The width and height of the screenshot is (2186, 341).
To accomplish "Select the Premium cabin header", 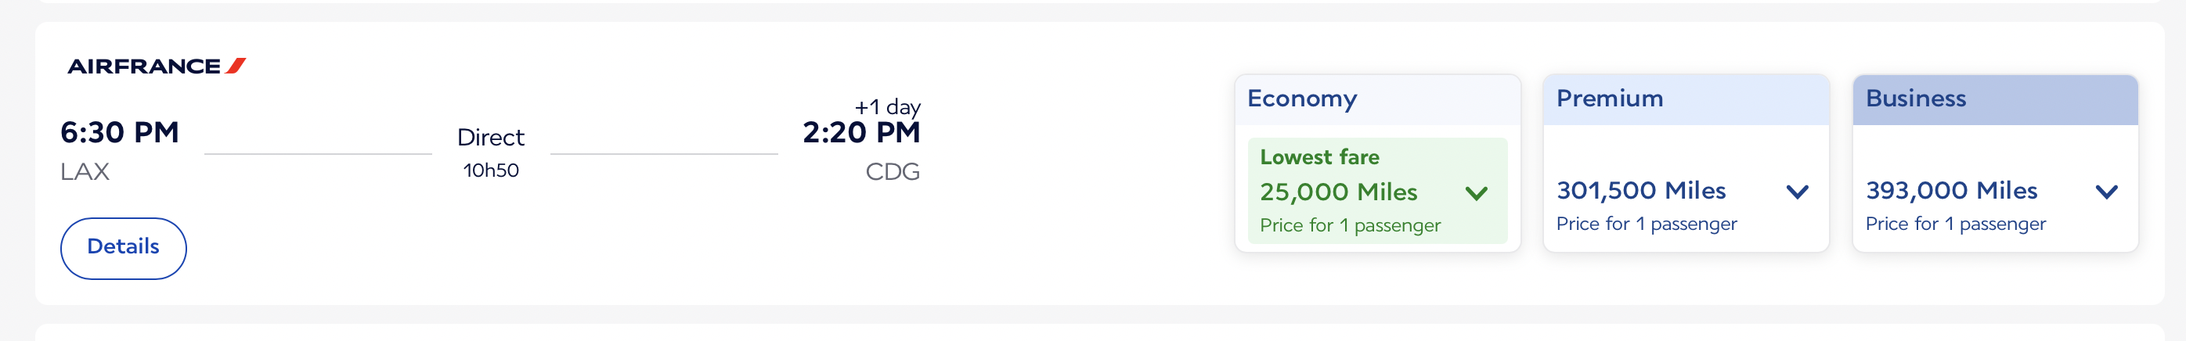I will (1609, 99).
